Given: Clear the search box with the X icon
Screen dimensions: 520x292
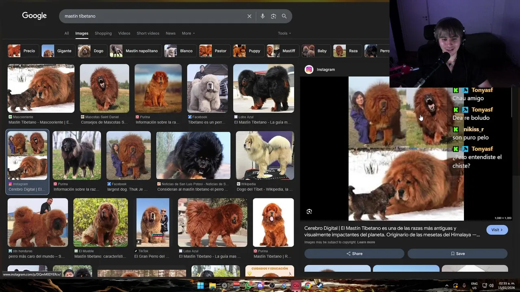Looking at the screenshot, I should [249, 16].
